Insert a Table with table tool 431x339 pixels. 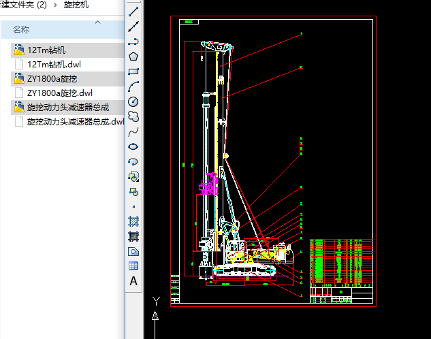click(133, 266)
